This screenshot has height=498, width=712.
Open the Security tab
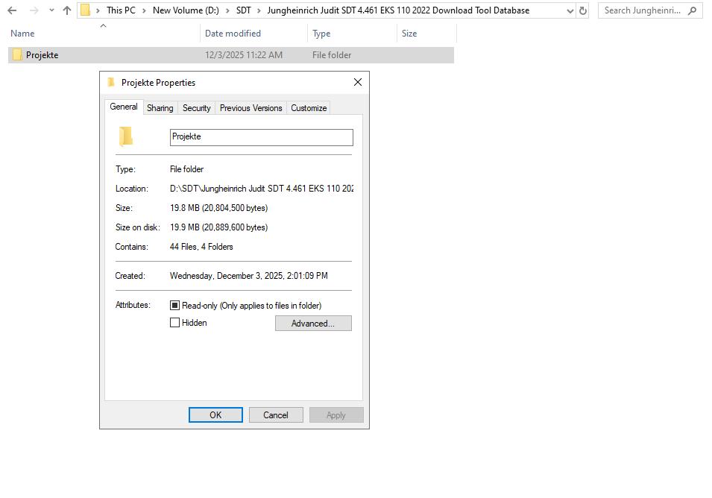197,108
